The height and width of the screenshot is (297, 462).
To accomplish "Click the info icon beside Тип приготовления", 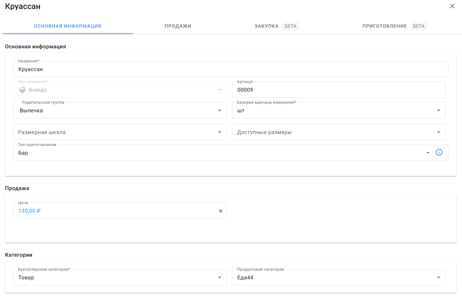I will (439, 152).
